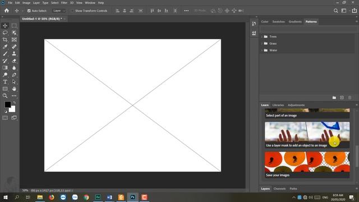The image size is (359, 202).
Task: Open the Patterns panel flyout menu
Action: click(357, 21)
